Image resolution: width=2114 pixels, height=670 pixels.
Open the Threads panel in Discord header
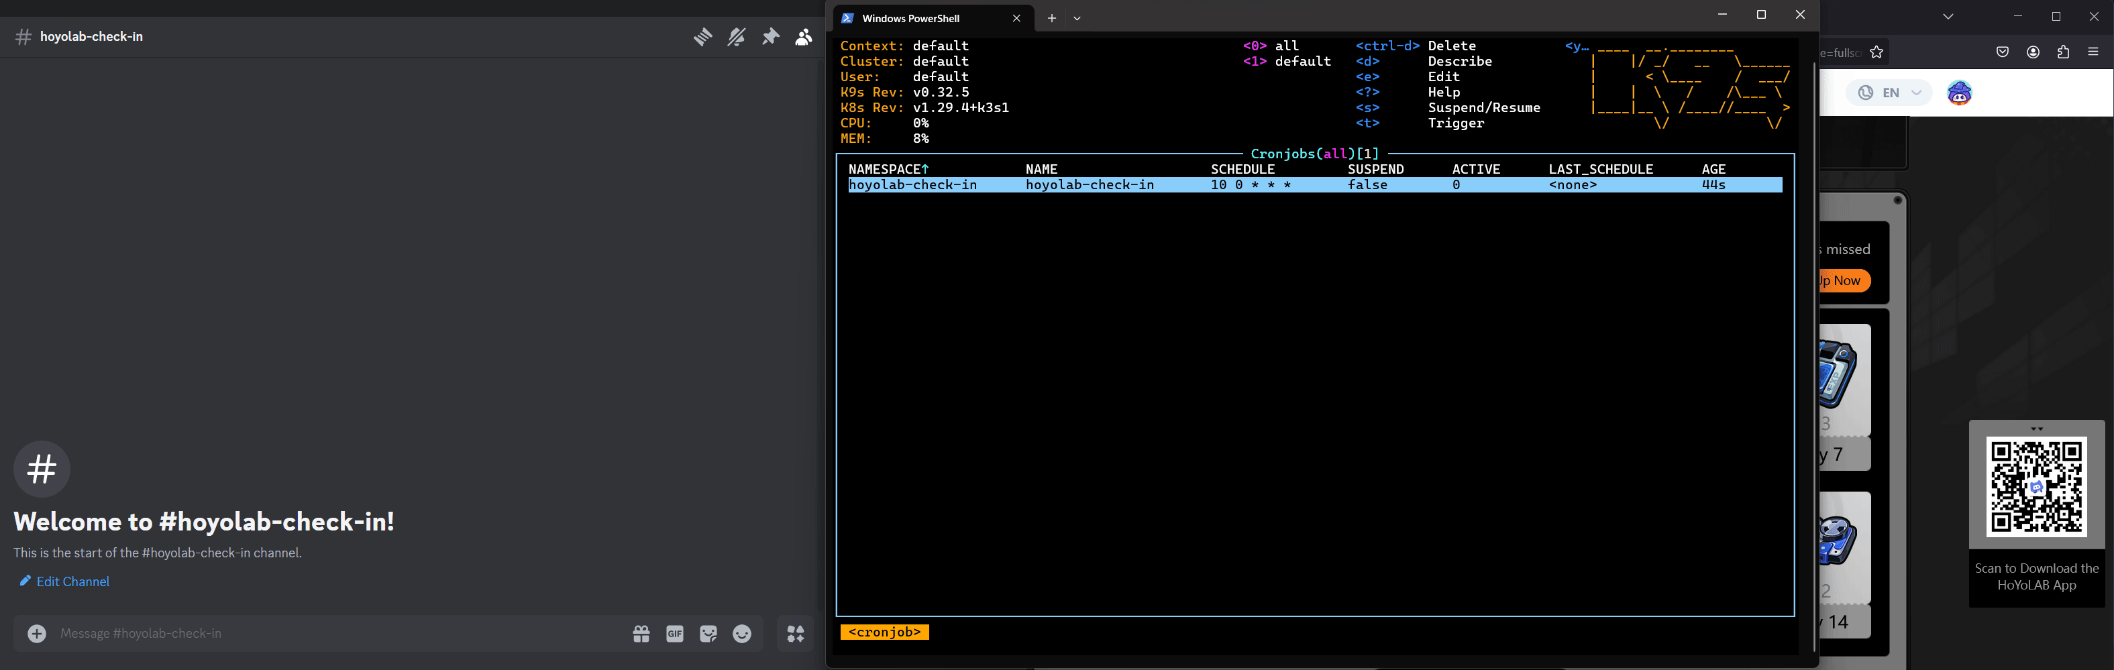click(x=702, y=37)
